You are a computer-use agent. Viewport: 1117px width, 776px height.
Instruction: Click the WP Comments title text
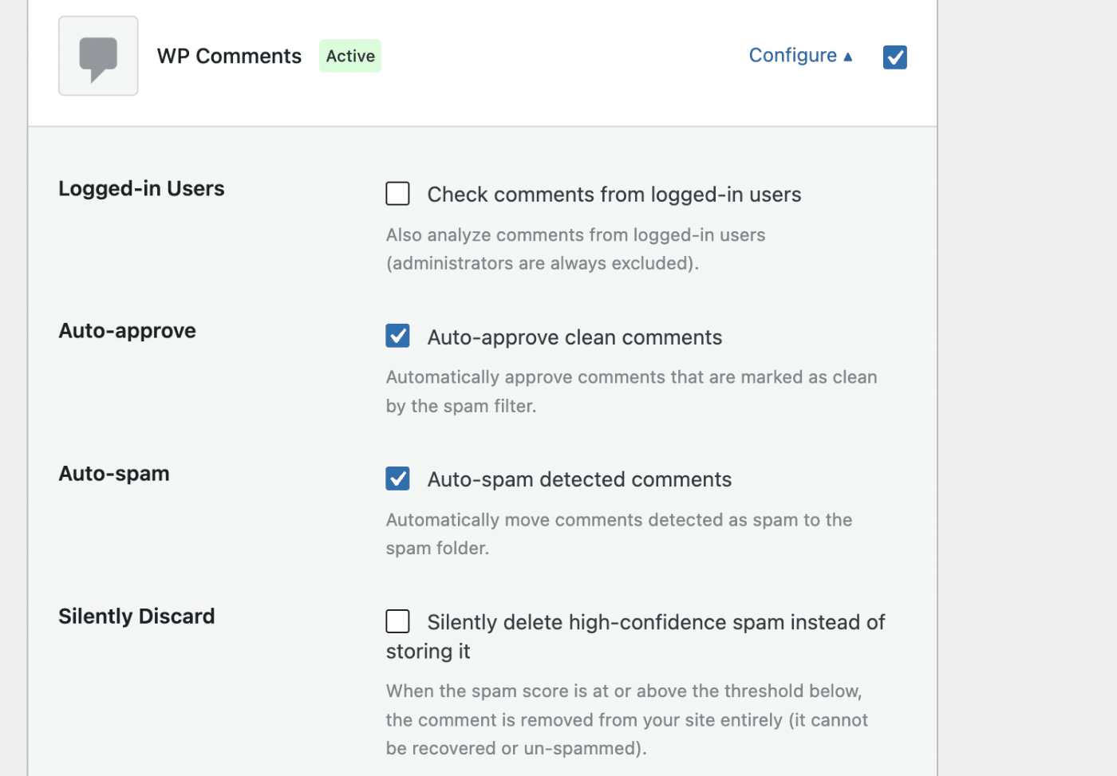click(229, 56)
